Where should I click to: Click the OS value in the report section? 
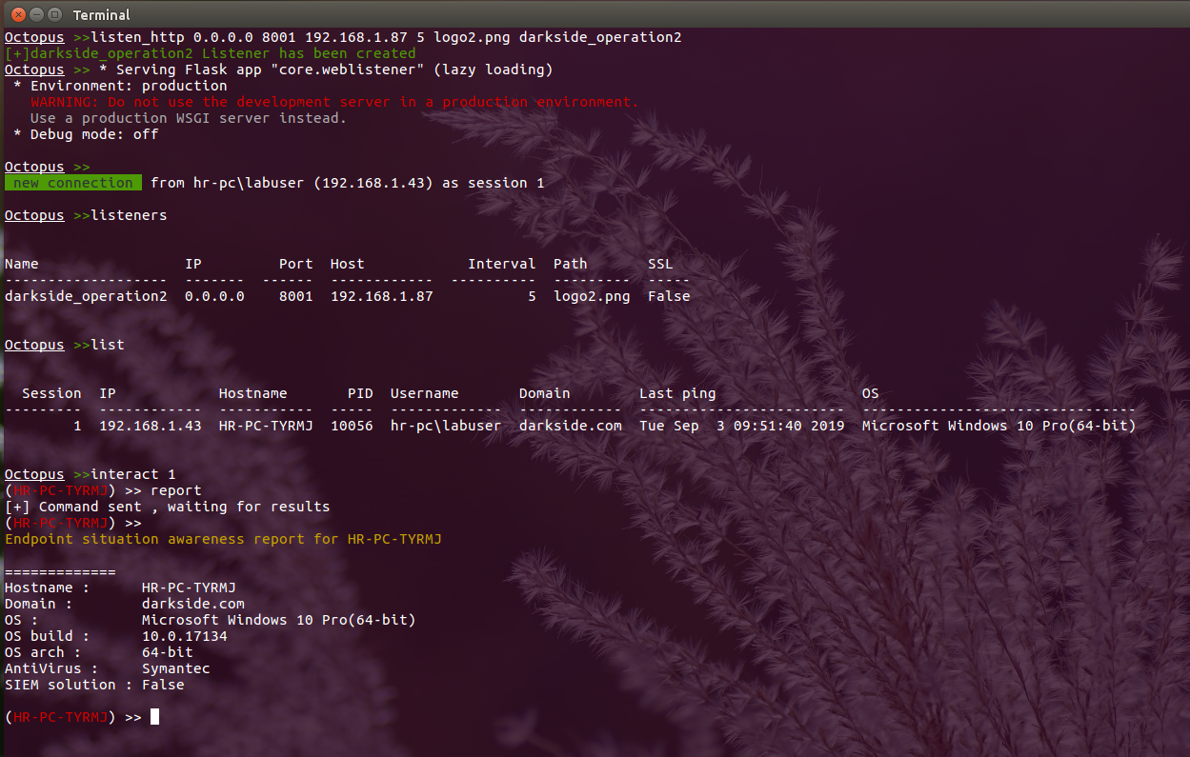click(279, 620)
